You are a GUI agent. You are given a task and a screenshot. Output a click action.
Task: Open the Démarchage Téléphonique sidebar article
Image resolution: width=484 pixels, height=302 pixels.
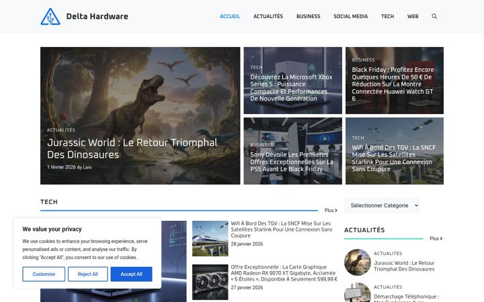(x=406, y=298)
